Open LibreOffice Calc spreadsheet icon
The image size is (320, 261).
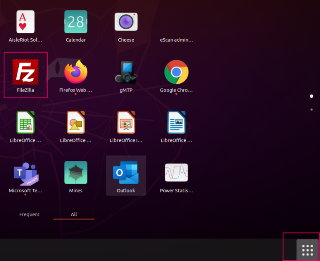pyautogui.click(x=25, y=122)
